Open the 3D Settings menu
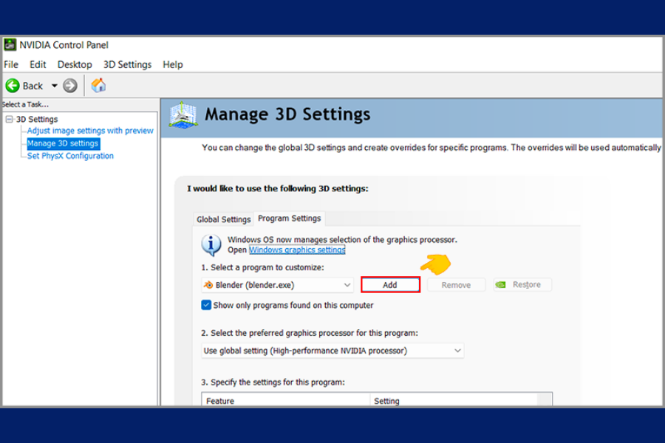The height and width of the screenshot is (443, 665). pos(127,65)
